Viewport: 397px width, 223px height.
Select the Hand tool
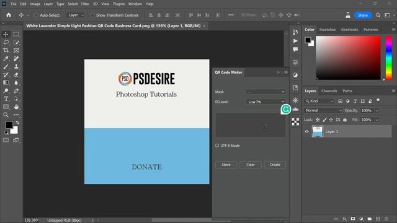(x=16, y=107)
